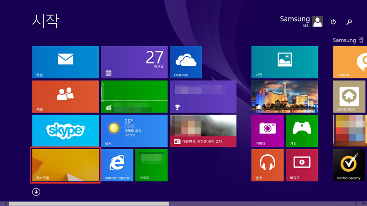Open the Calendar tile showing 27
367x206 pixels.
pyautogui.click(x=134, y=62)
